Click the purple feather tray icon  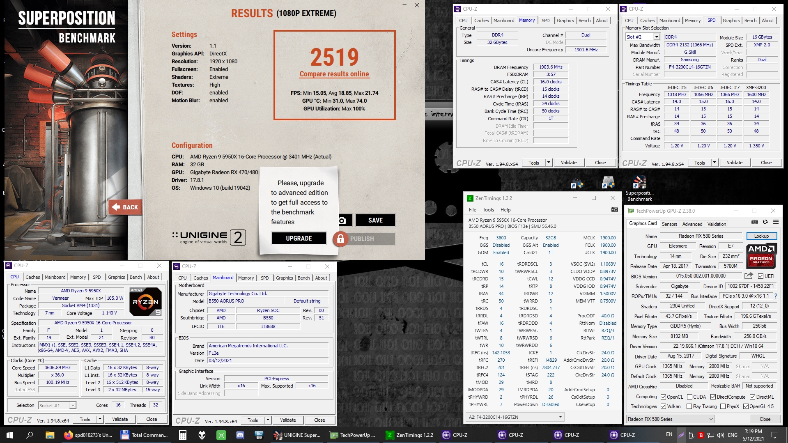681,435
